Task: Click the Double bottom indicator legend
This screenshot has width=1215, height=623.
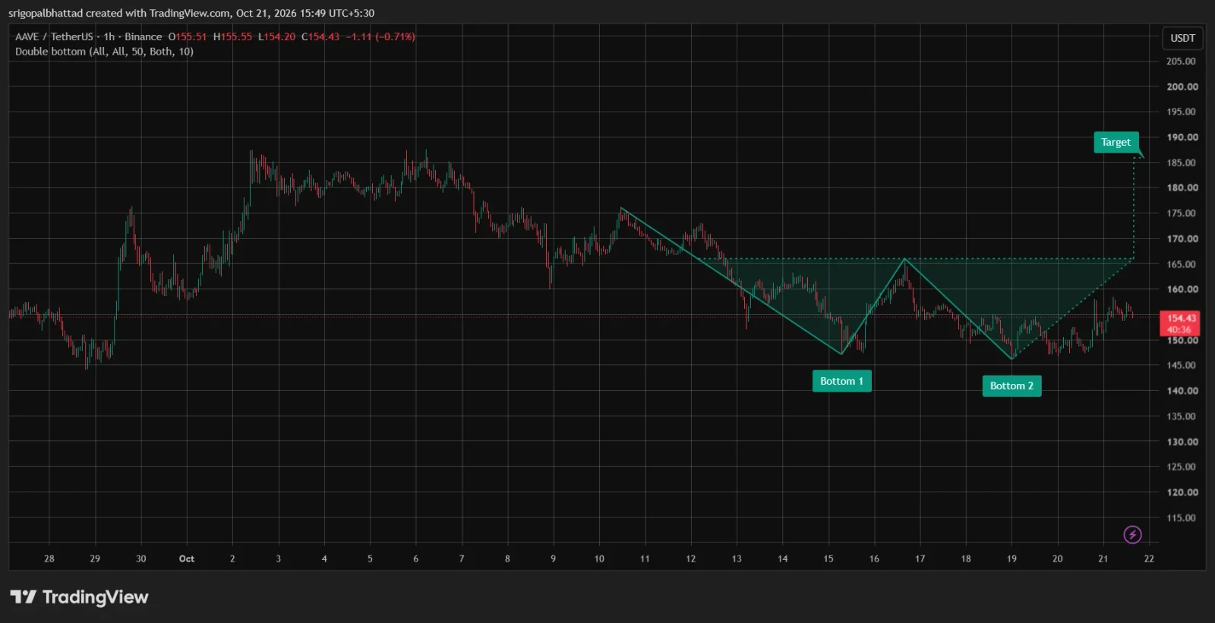Action: (x=104, y=52)
